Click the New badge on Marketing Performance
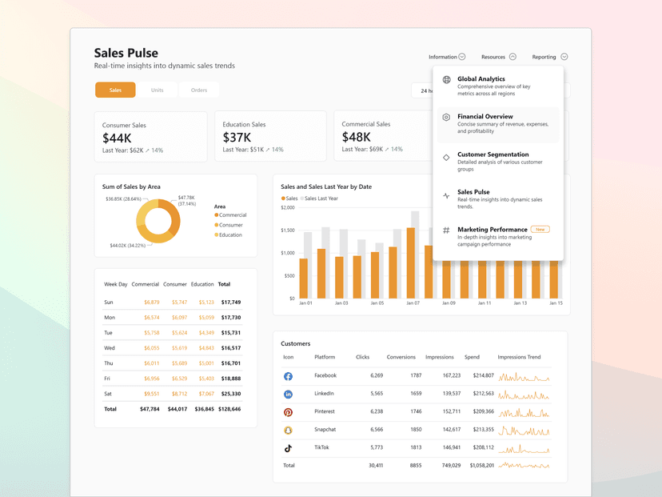The width and height of the screenshot is (662, 497). [x=540, y=229]
